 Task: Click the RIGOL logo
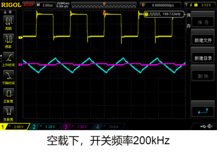click(x=11, y=5)
